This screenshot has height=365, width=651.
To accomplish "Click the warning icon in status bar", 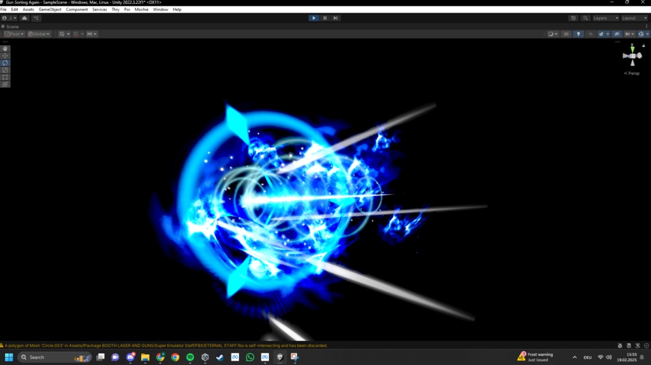I will (x=2, y=345).
